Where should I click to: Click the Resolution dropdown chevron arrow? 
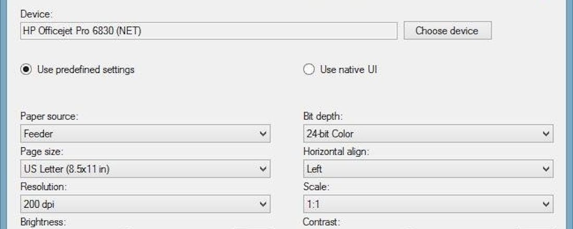tap(263, 204)
